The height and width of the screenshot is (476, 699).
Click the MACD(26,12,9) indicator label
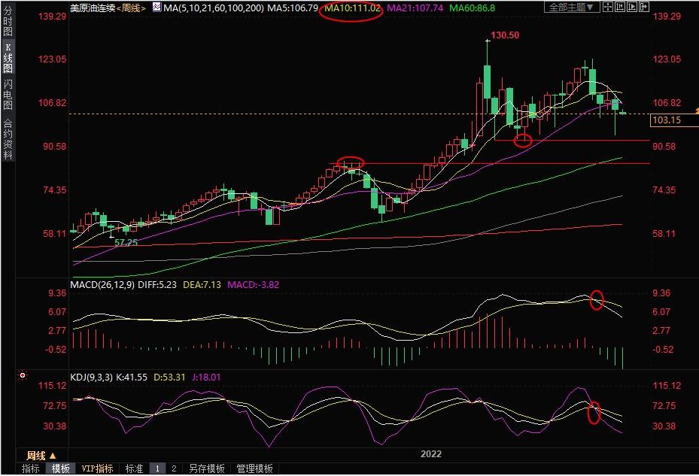(x=101, y=285)
